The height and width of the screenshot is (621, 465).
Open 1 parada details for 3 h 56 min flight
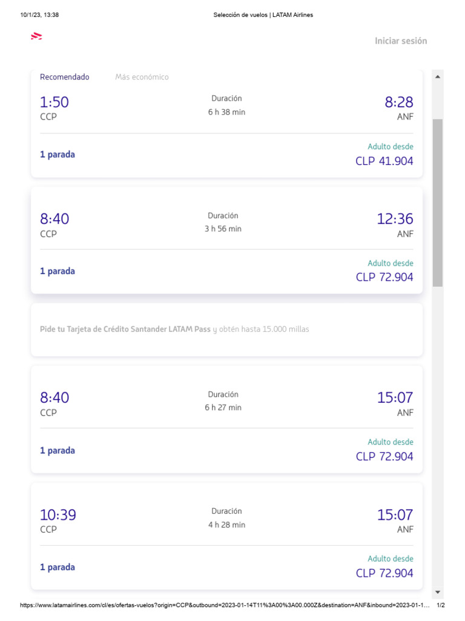click(58, 271)
